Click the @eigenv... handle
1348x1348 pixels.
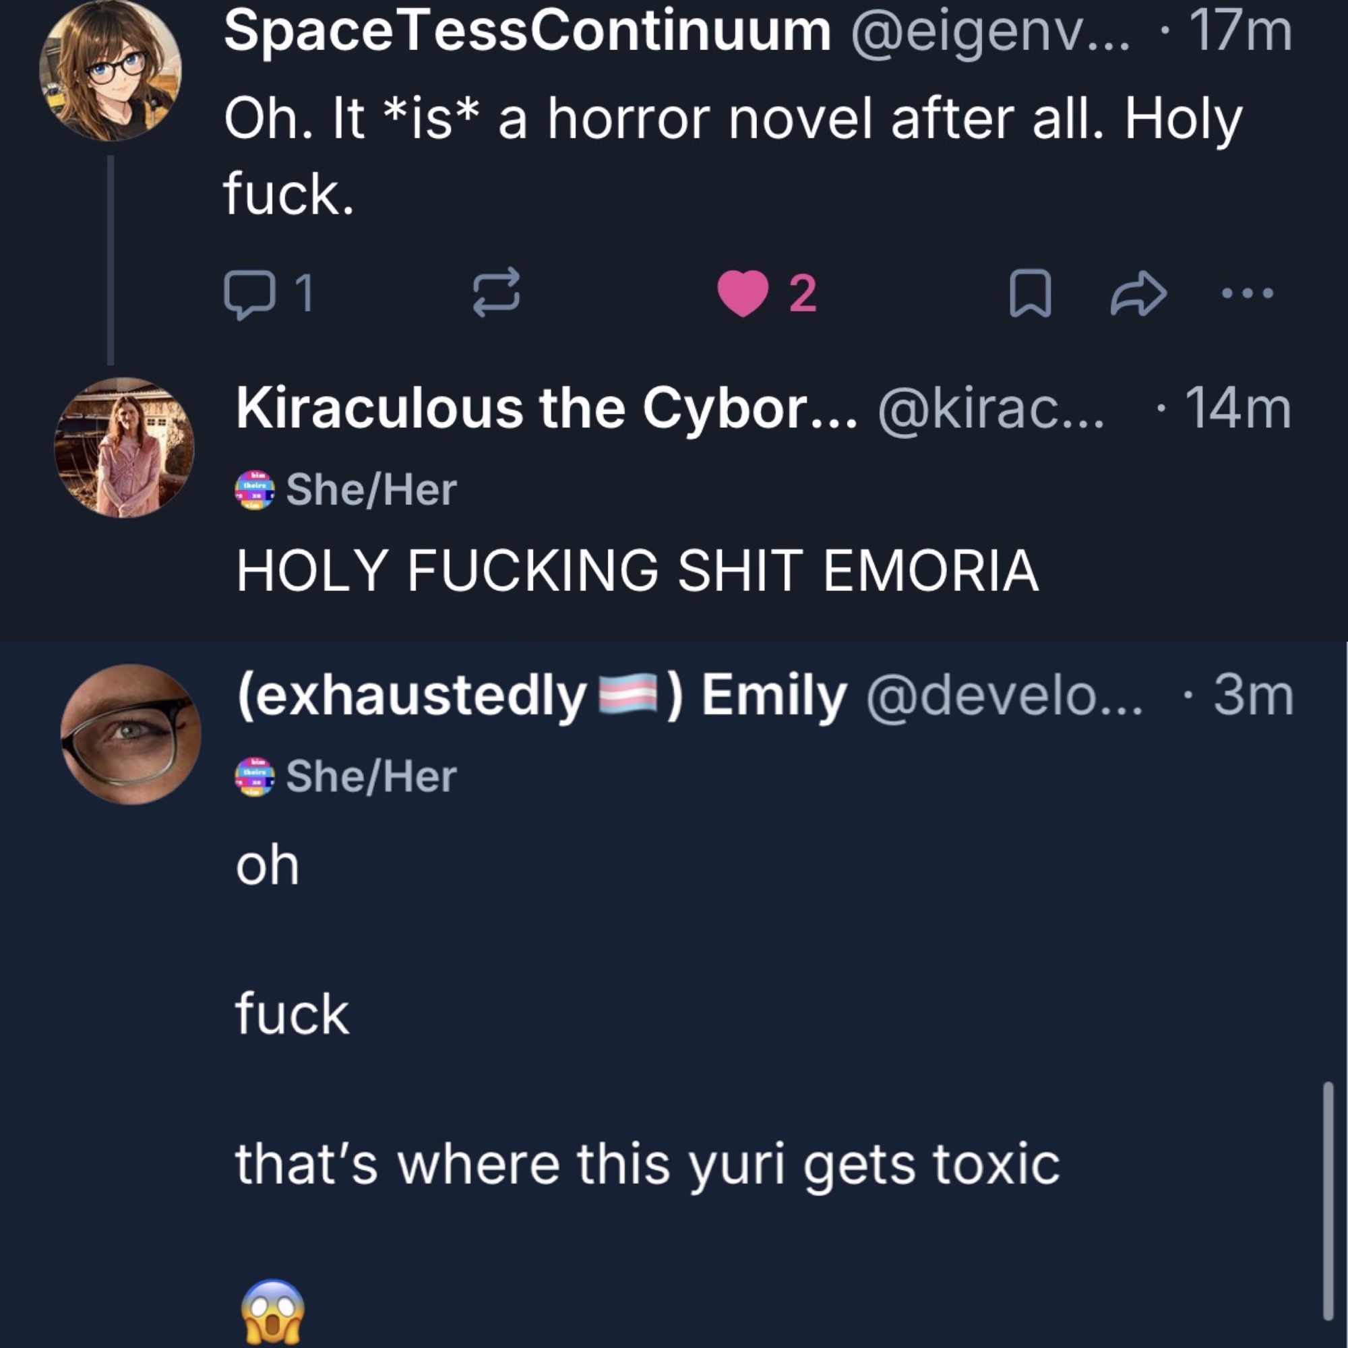click(989, 32)
